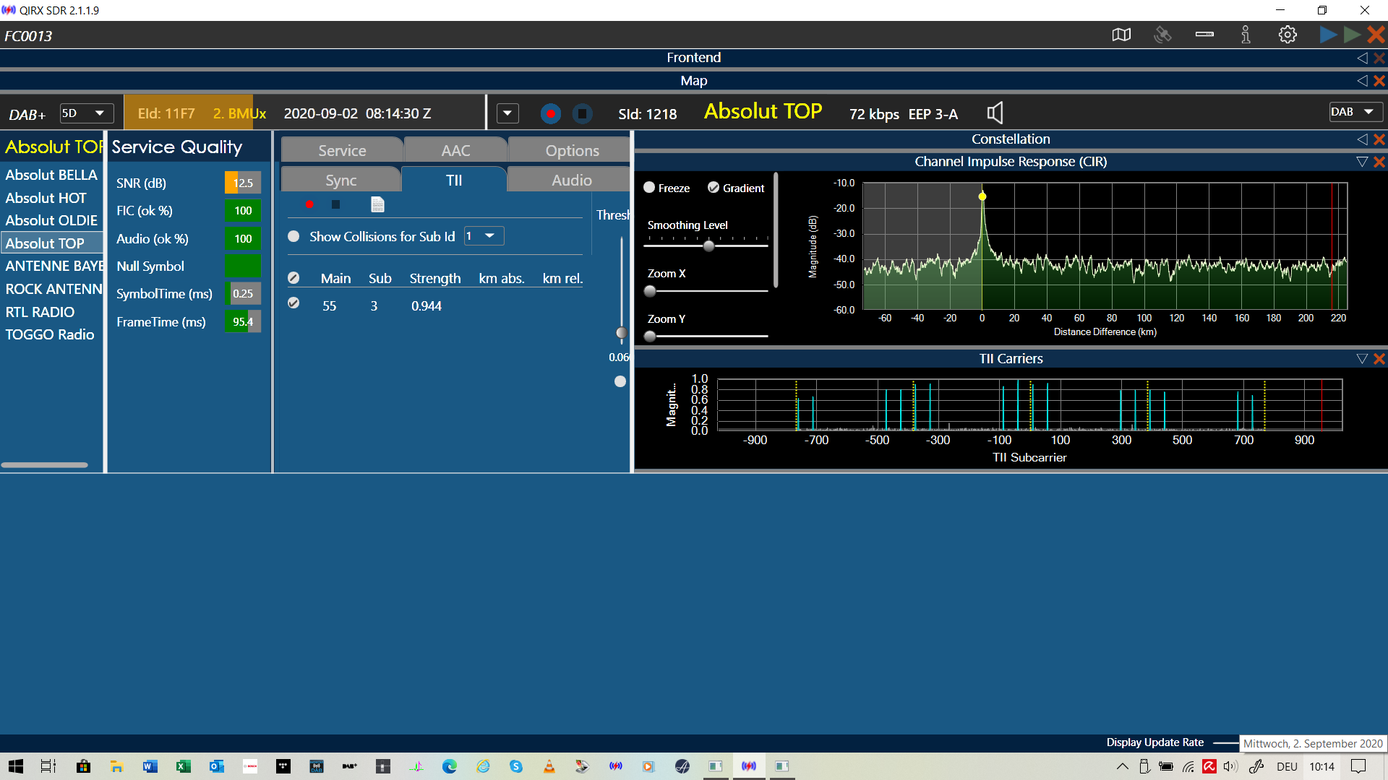Switch to the AAC tab
The width and height of the screenshot is (1388, 780).
point(455,150)
